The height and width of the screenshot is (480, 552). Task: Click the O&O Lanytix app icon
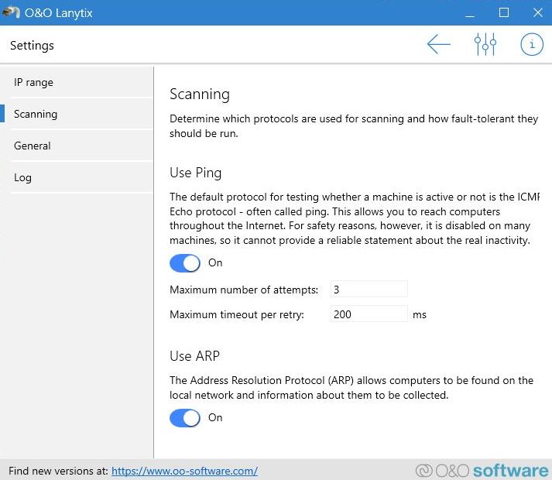11,12
